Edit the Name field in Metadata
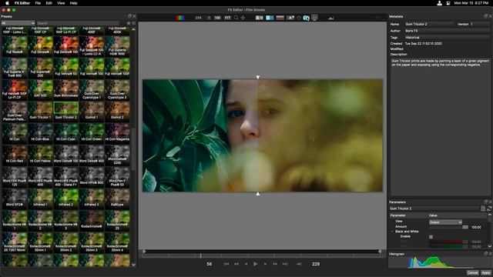Viewport: 493px width, 277px height. pyautogui.click(x=428, y=24)
